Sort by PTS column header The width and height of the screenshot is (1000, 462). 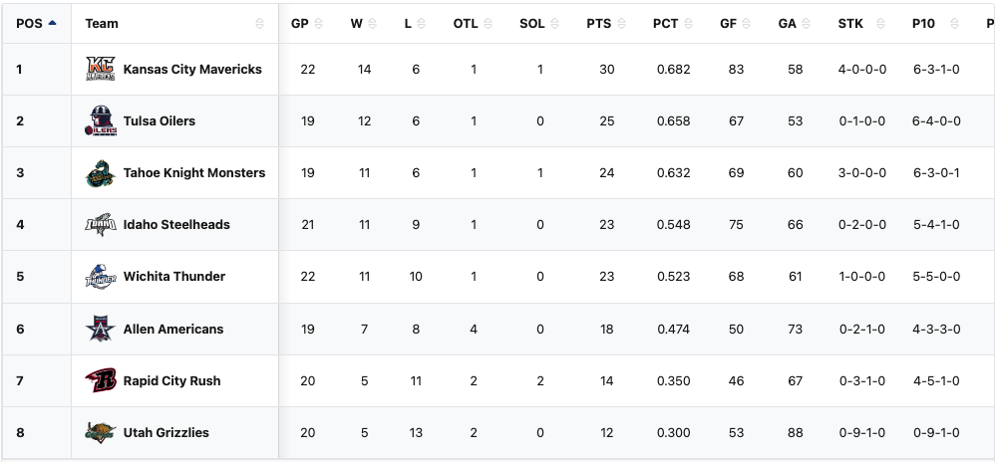point(599,23)
